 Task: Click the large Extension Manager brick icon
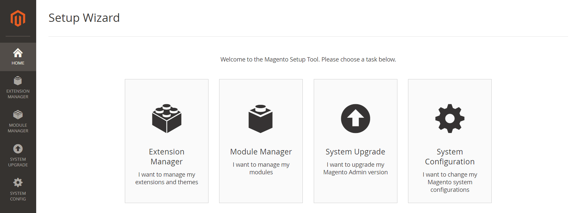[167, 119]
